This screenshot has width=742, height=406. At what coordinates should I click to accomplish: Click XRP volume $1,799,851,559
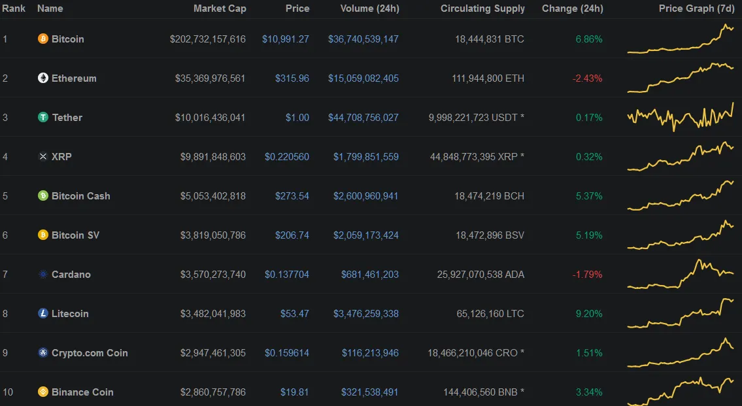pos(366,157)
